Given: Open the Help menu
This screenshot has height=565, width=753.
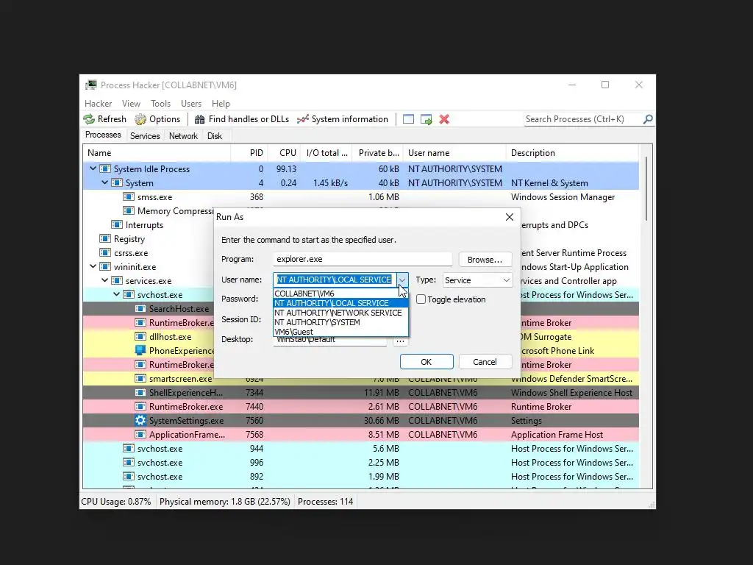Looking at the screenshot, I should [221, 104].
